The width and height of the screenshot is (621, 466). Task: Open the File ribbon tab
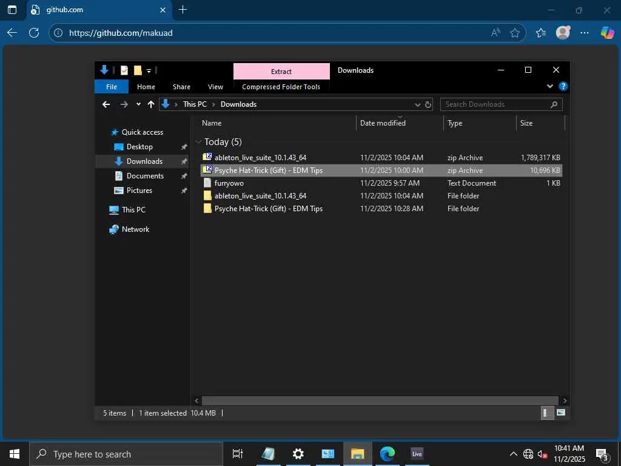112,87
